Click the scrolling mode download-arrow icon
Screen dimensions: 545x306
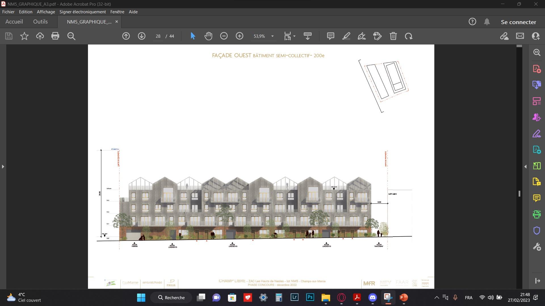pyautogui.click(x=308, y=36)
